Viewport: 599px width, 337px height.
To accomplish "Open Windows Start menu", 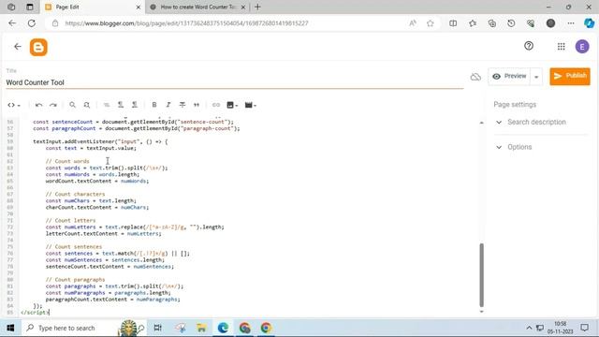I will (10, 328).
